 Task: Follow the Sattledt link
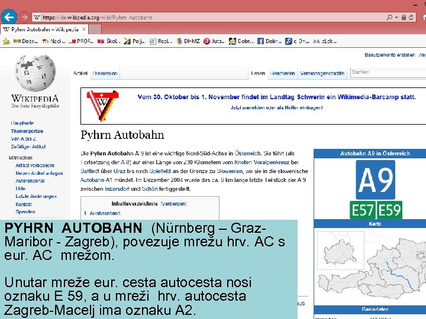click(90, 171)
